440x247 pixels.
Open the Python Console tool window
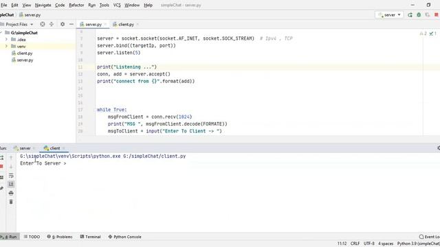pos(124,237)
